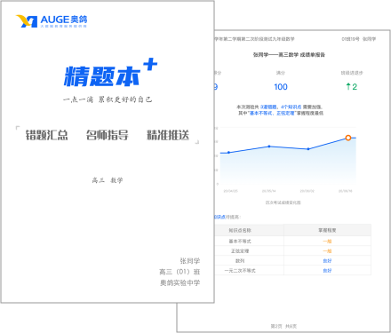Click the 错题汇总 heading
This screenshot has width=391, height=333.
pos(46,135)
